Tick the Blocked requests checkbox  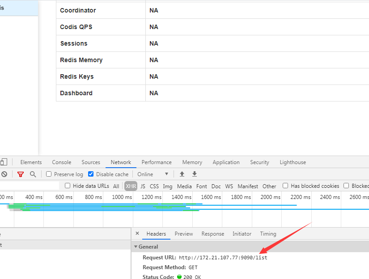(346, 186)
